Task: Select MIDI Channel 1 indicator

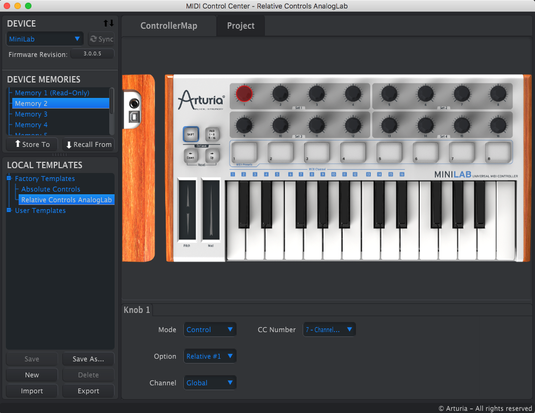Action: pyautogui.click(x=233, y=175)
